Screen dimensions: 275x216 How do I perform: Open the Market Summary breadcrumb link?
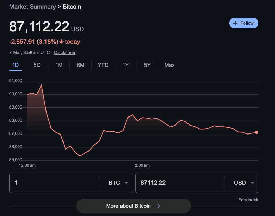coord(32,7)
